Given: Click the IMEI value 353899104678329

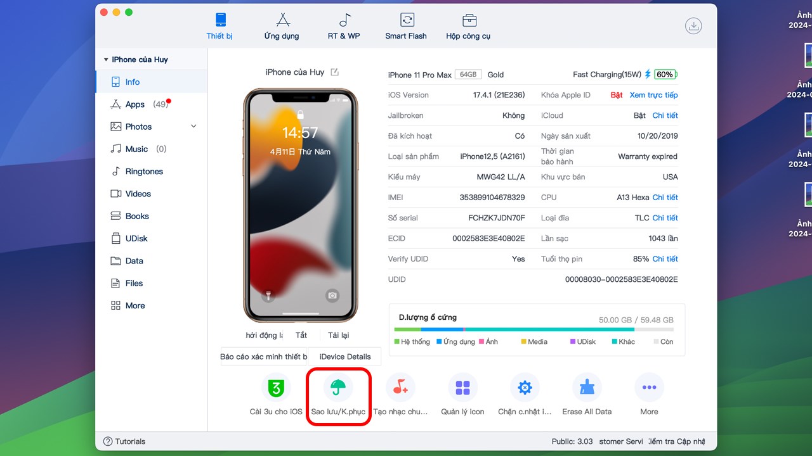Looking at the screenshot, I should click(492, 198).
